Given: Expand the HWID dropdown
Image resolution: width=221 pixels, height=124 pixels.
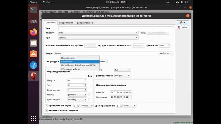Looking at the screenshot, I should pos(157,33).
